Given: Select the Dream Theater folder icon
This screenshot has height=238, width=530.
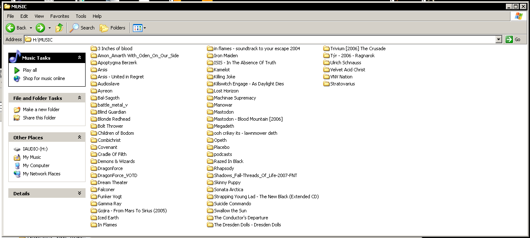Looking at the screenshot, I should pos(94,182).
